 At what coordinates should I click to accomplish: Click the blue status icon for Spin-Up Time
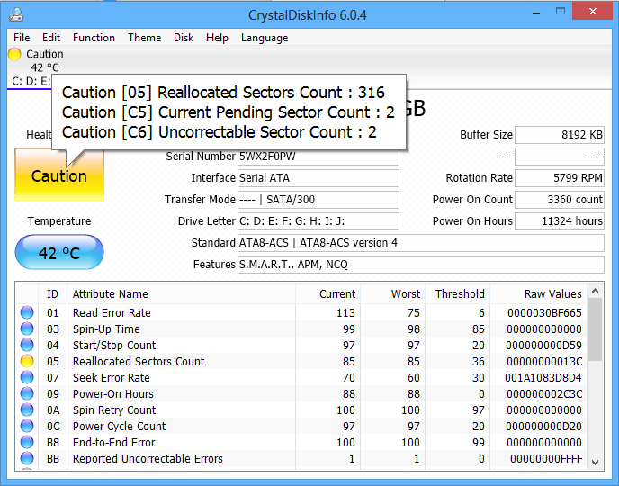27,329
